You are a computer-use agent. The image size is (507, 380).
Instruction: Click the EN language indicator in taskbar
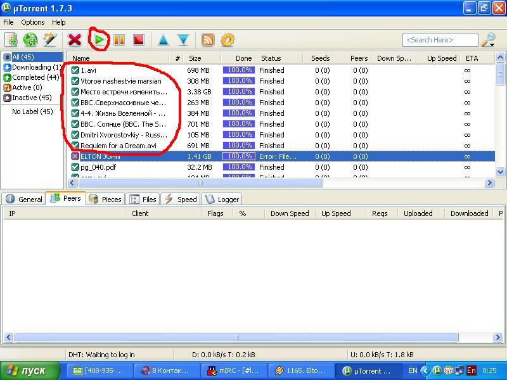tap(413, 370)
